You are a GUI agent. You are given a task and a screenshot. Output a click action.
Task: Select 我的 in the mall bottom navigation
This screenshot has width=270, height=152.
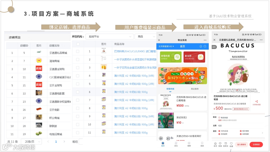coord(202,144)
